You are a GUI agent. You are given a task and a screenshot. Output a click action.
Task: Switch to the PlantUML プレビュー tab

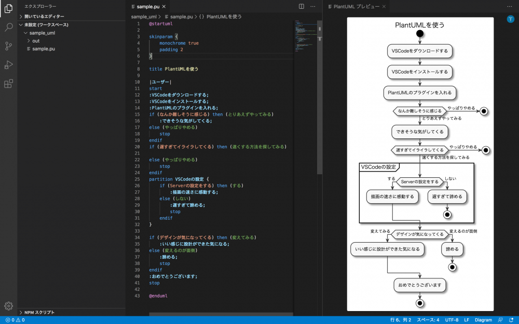[x=356, y=7]
